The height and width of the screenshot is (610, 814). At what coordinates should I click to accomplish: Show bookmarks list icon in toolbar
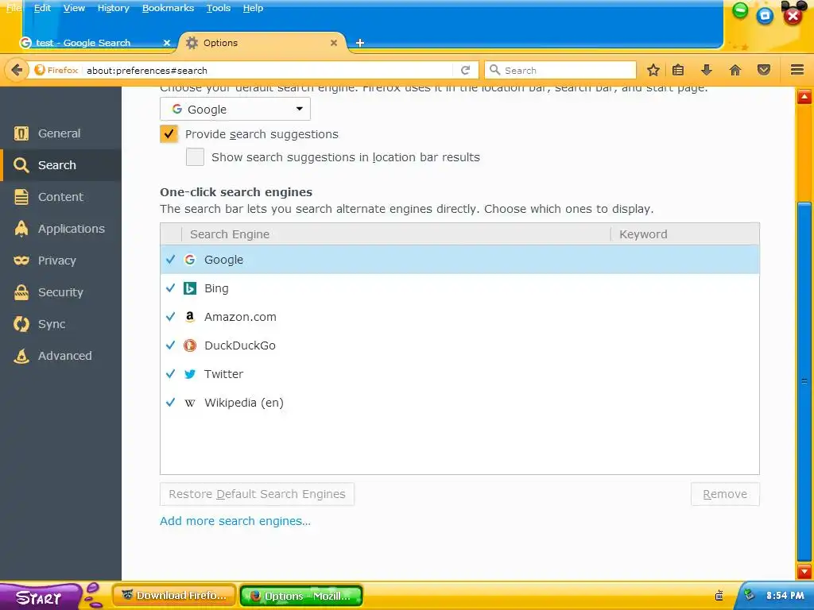(678, 70)
